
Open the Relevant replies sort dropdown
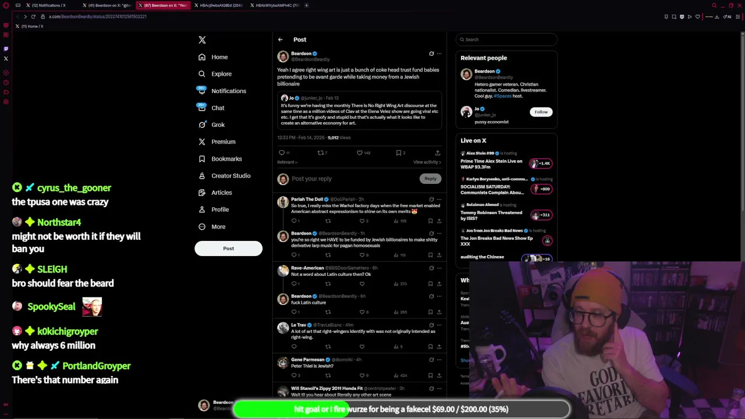click(288, 162)
